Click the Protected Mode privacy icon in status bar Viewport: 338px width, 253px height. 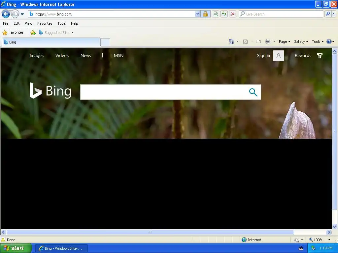coord(297,240)
